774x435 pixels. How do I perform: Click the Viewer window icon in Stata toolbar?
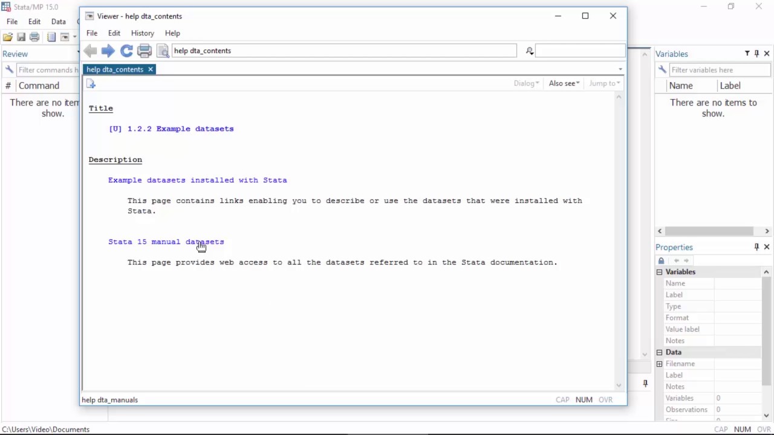tap(65, 37)
